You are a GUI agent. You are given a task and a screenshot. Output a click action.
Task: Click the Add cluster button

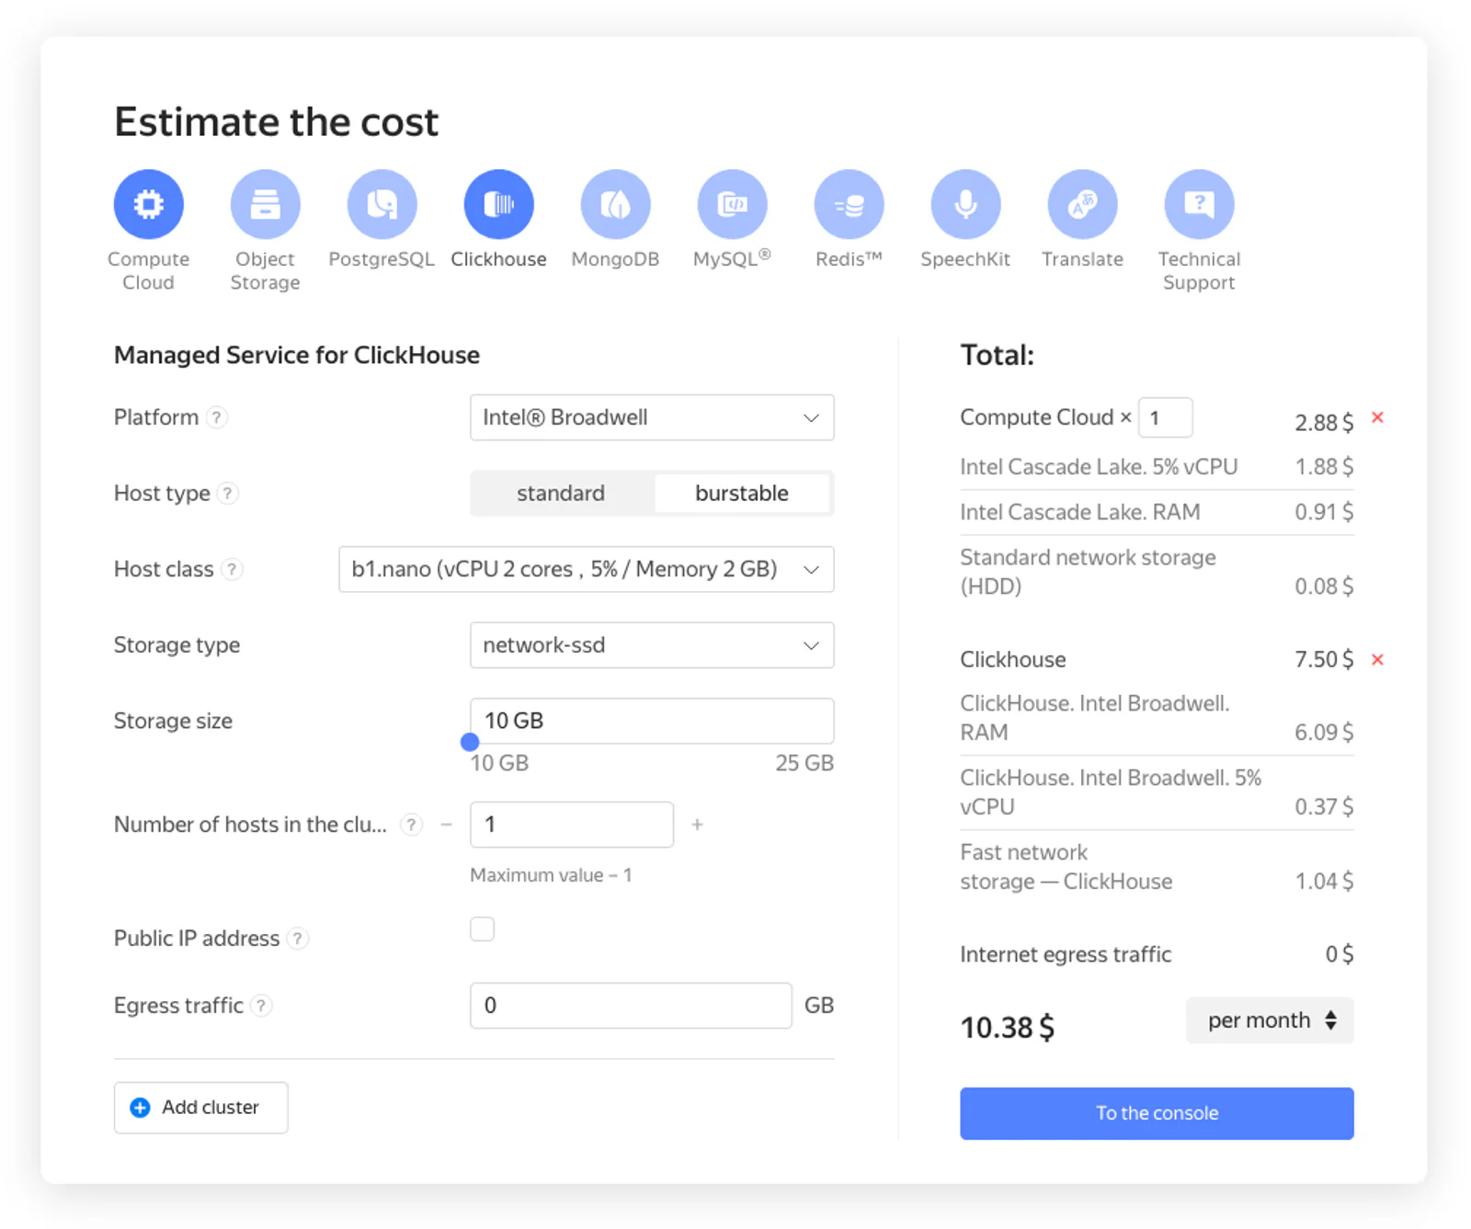click(201, 1108)
